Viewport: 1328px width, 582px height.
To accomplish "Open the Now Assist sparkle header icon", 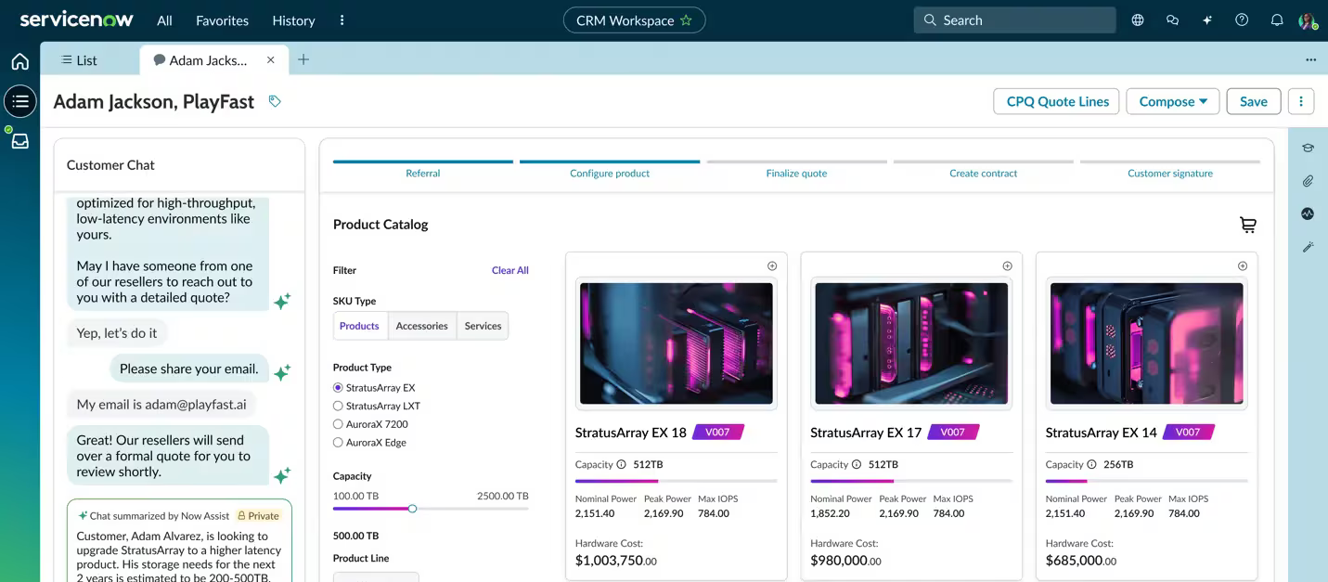I will coord(1207,20).
